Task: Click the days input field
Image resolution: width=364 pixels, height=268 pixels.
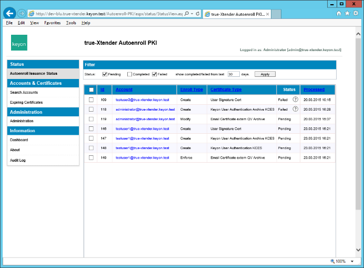Action: point(234,74)
